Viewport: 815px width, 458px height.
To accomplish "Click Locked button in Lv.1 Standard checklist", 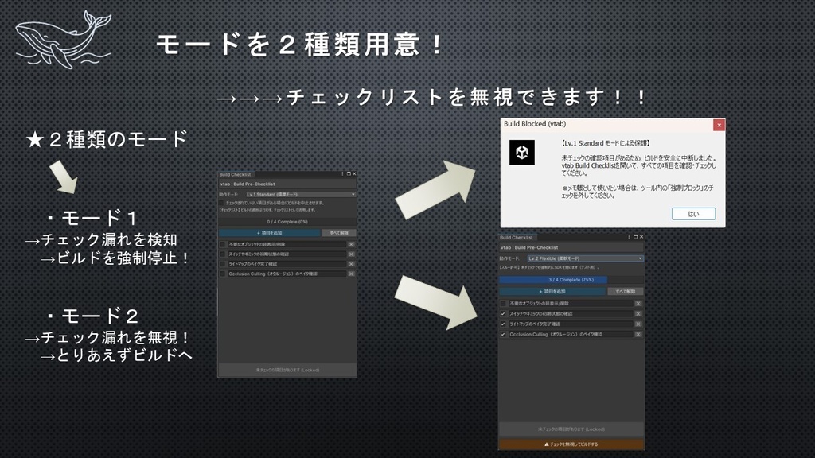I will (287, 370).
